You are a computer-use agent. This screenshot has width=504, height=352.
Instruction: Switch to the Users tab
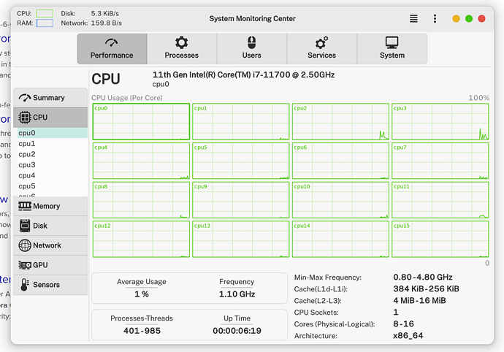pos(251,48)
